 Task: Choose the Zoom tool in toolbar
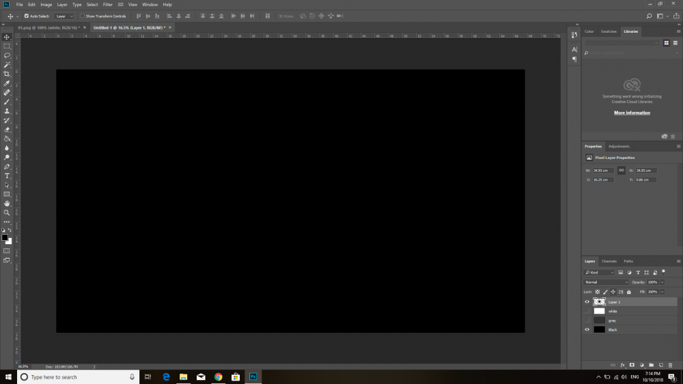7,213
